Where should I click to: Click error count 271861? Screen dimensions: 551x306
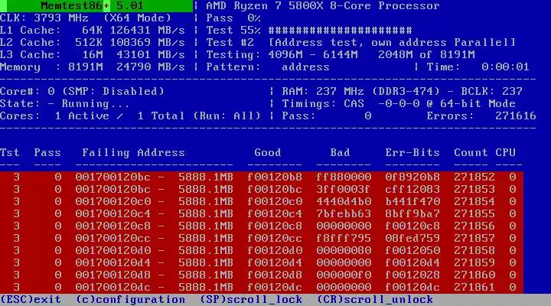click(x=474, y=288)
